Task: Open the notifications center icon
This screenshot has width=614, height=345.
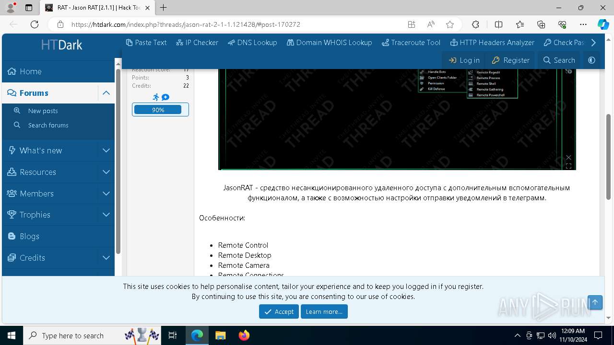Action: (598, 335)
